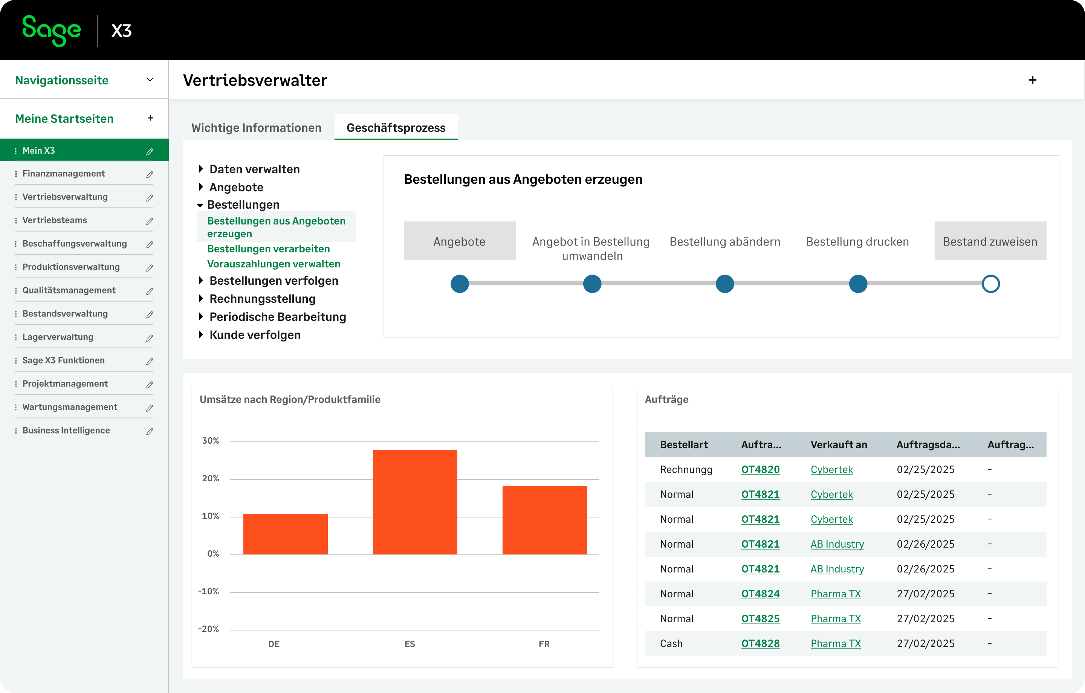
Task: Select the Geschäftsprozess tab
Action: (396, 128)
